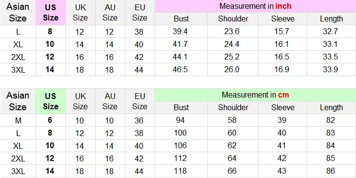Viewport: 356px width, 178px height.
Task: Select the 'Measurement in inch' header
Action: [256, 6]
